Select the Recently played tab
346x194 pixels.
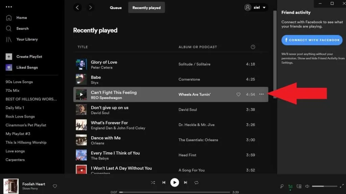(x=147, y=8)
